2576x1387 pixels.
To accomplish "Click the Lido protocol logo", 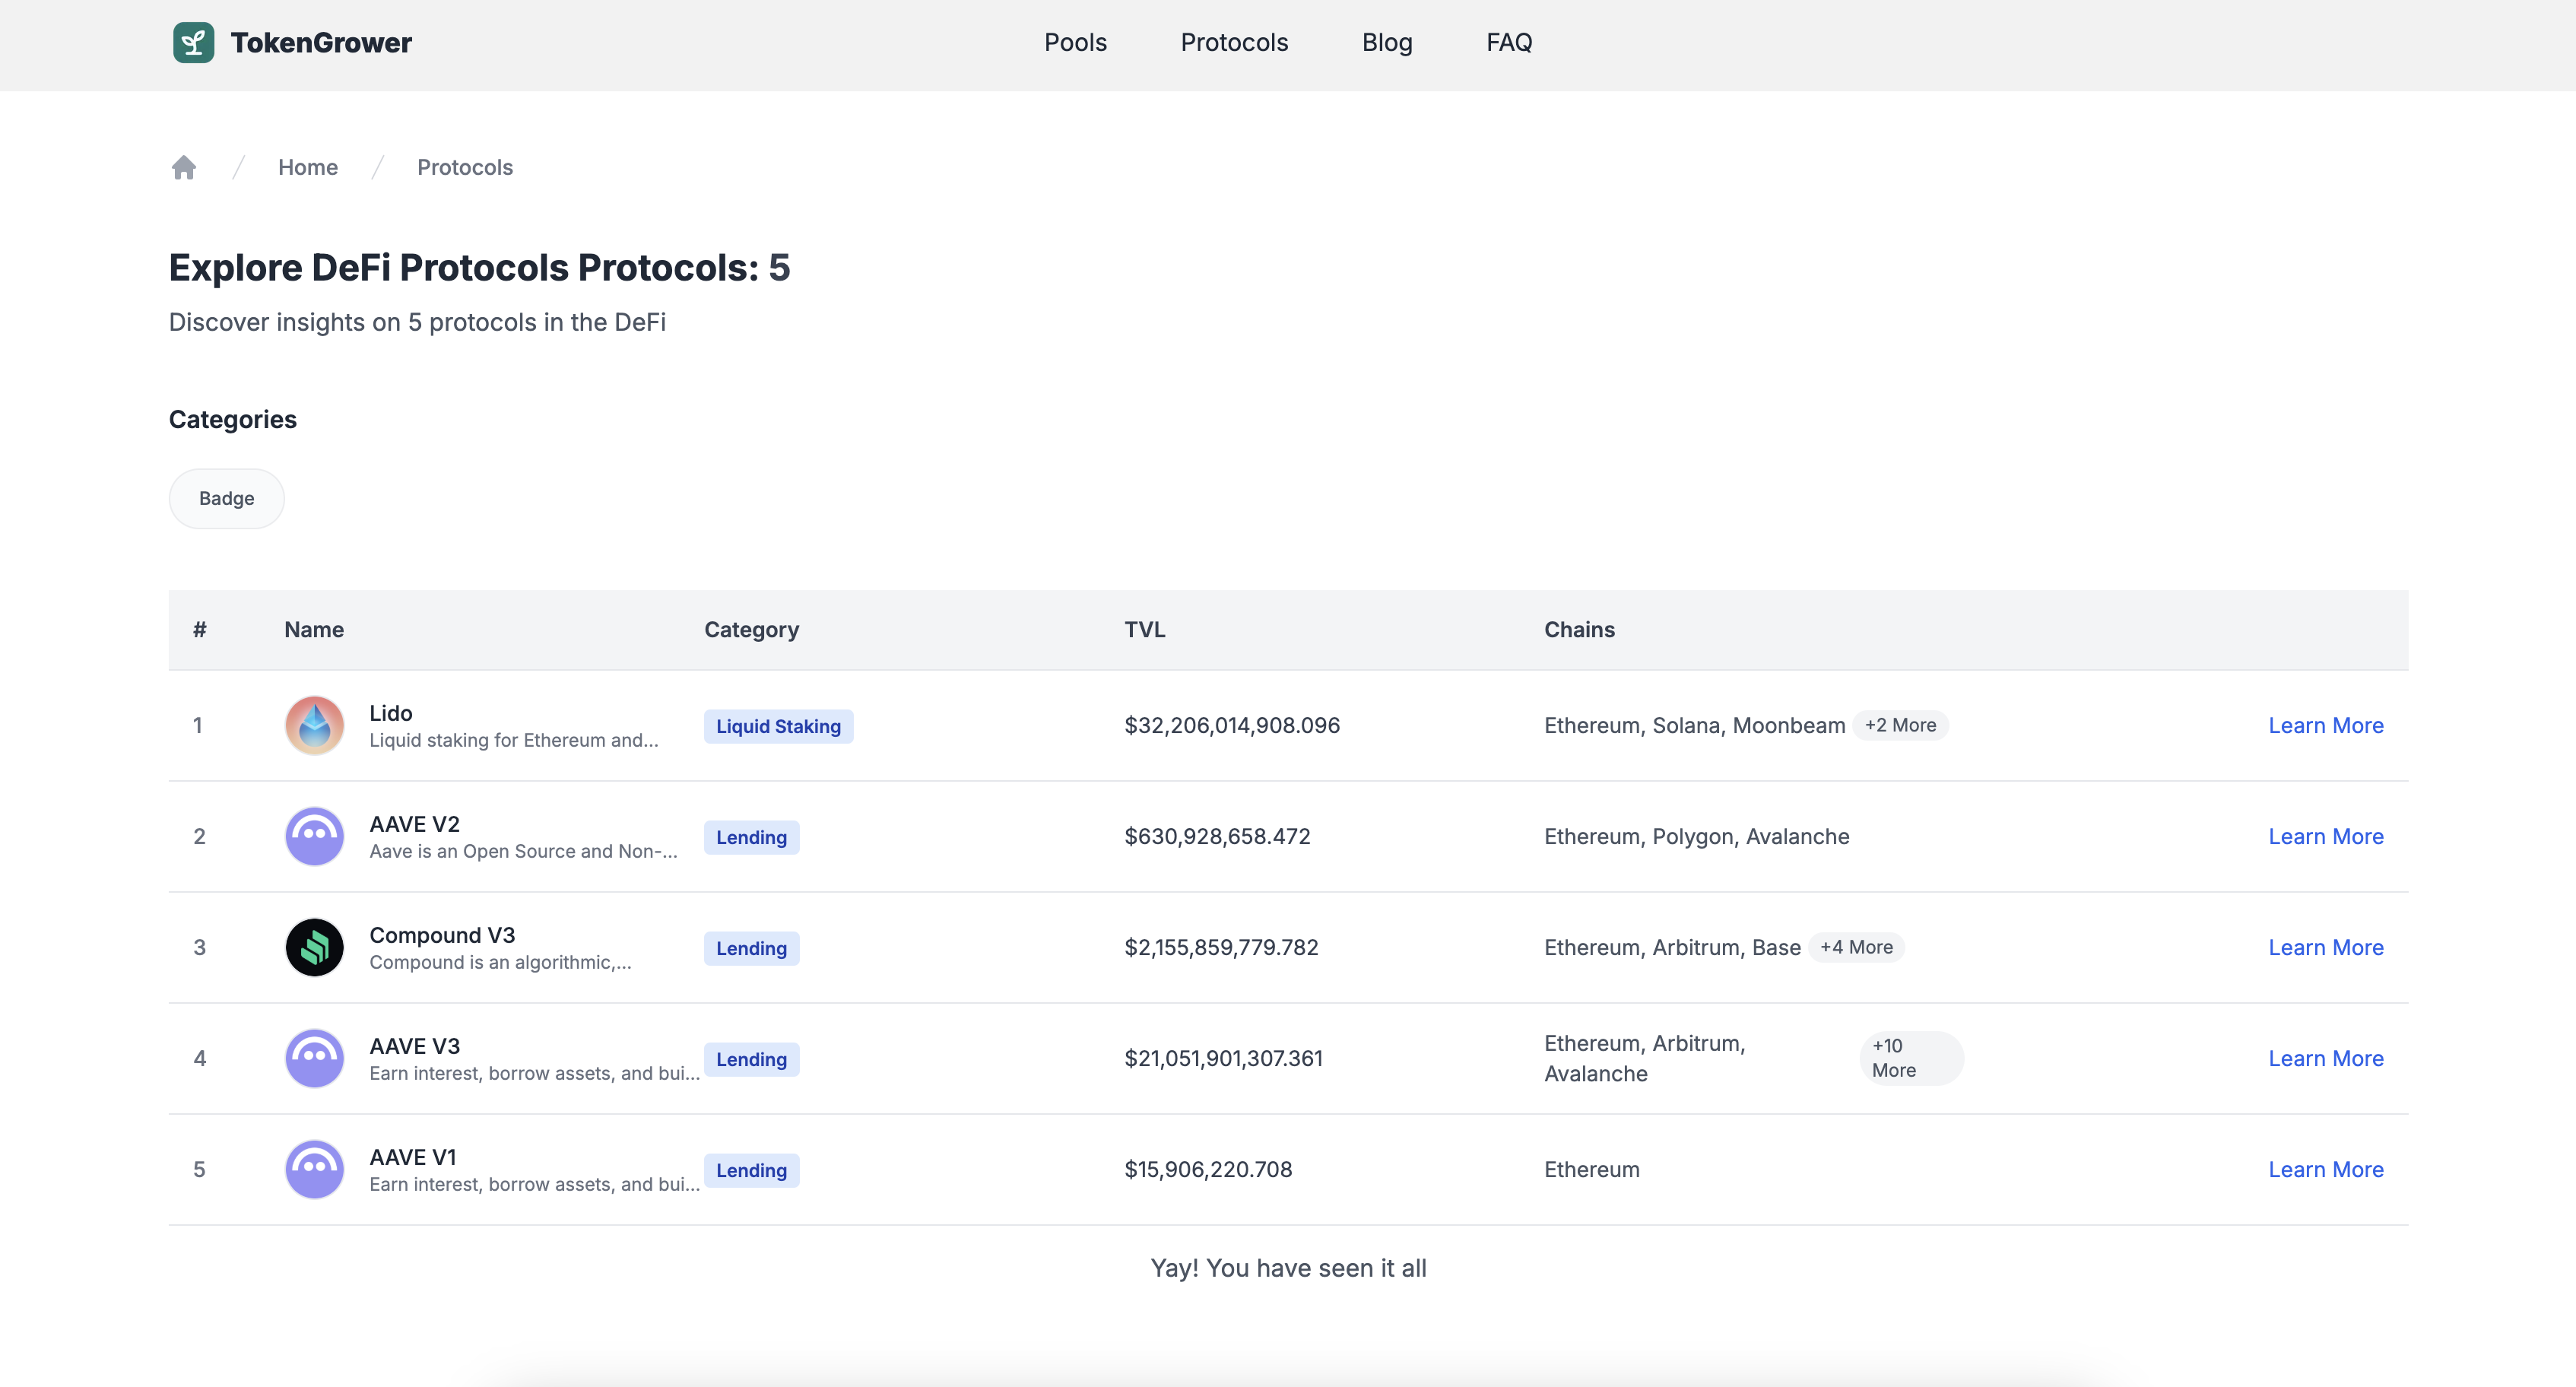I will [x=314, y=725].
